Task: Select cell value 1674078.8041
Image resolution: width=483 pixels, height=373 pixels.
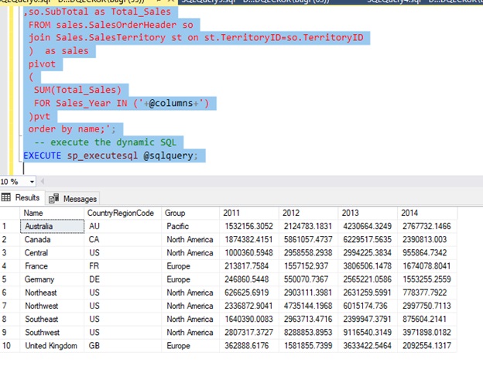Action: click(427, 266)
